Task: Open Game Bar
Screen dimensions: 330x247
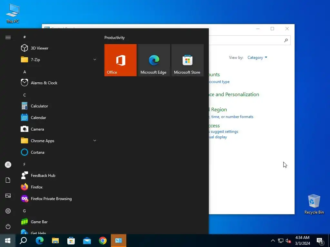Action: pos(59,222)
